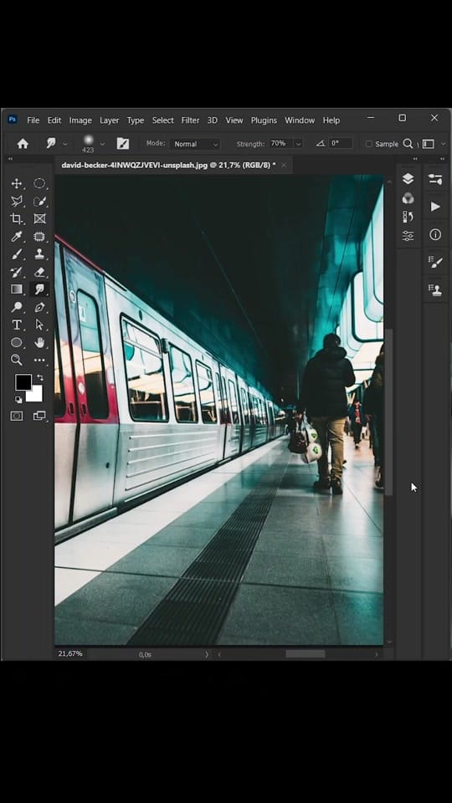
Task: Open the 3D menu
Action: pos(212,120)
